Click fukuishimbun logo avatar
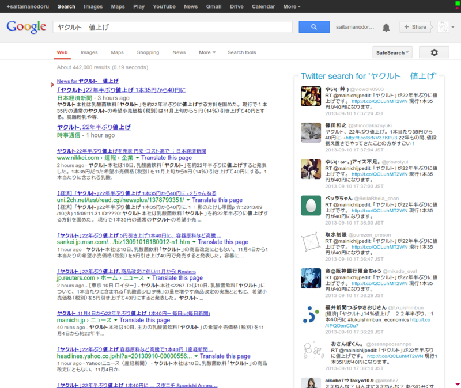Viewport: 461px width, 388px height. point(311,314)
